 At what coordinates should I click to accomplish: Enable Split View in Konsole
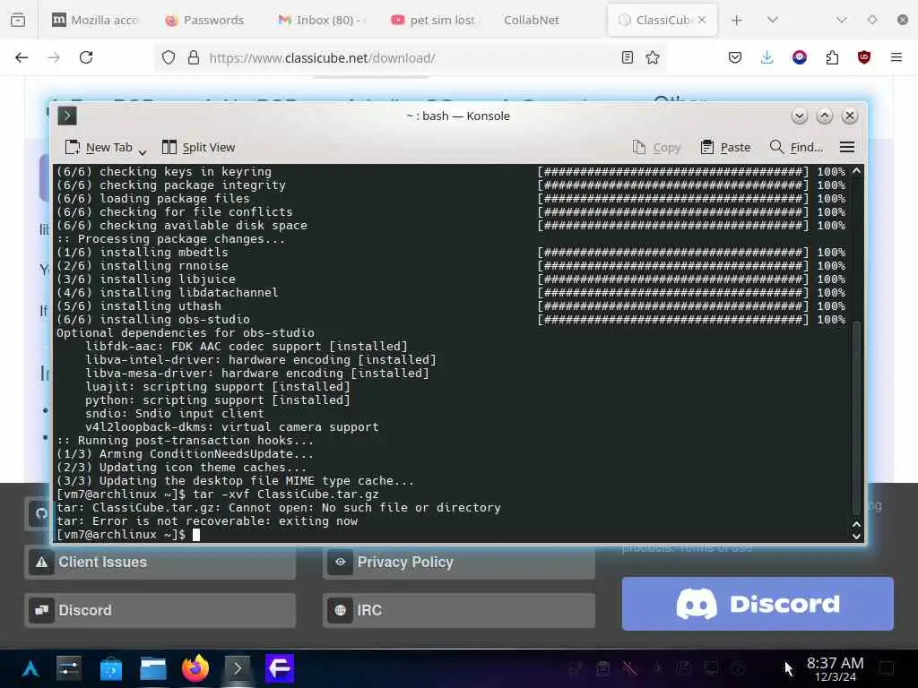[198, 148]
